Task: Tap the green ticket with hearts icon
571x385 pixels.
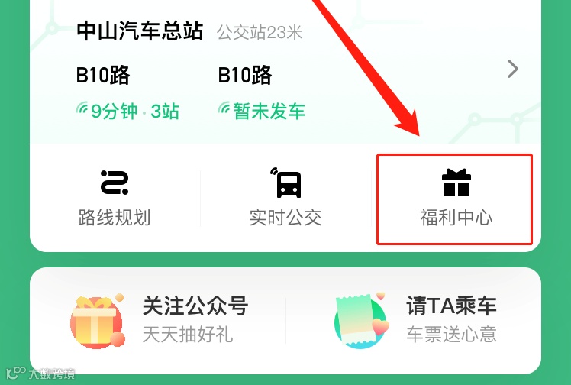Action: pos(361,321)
